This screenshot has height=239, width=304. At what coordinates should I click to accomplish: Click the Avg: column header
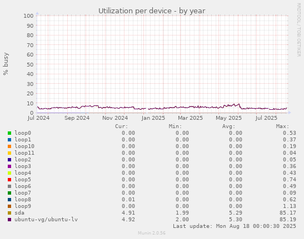229,126
